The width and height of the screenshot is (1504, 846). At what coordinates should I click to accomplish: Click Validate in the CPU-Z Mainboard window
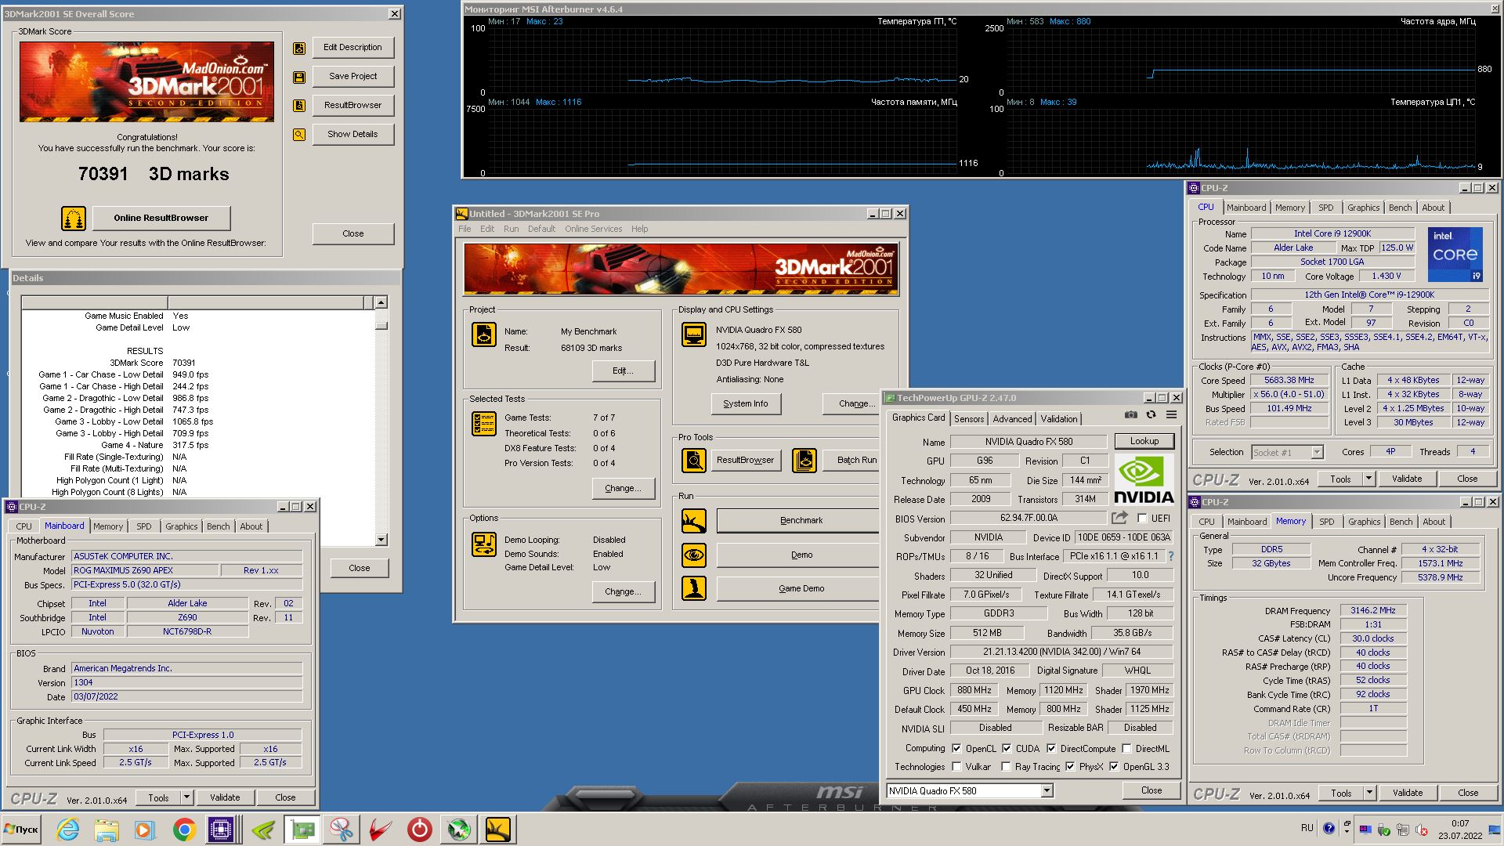point(225,797)
